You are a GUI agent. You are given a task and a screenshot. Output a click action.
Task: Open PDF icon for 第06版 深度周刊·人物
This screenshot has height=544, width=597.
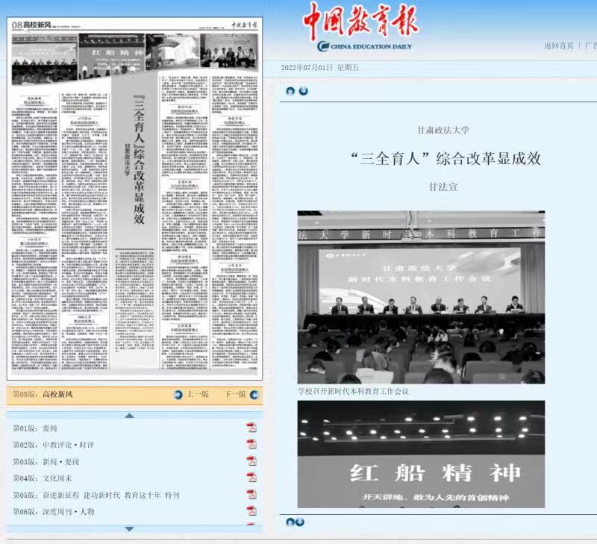pos(251,510)
